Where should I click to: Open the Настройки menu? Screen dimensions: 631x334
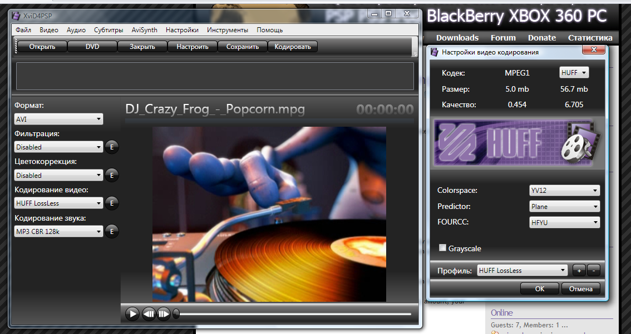coord(182,30)
